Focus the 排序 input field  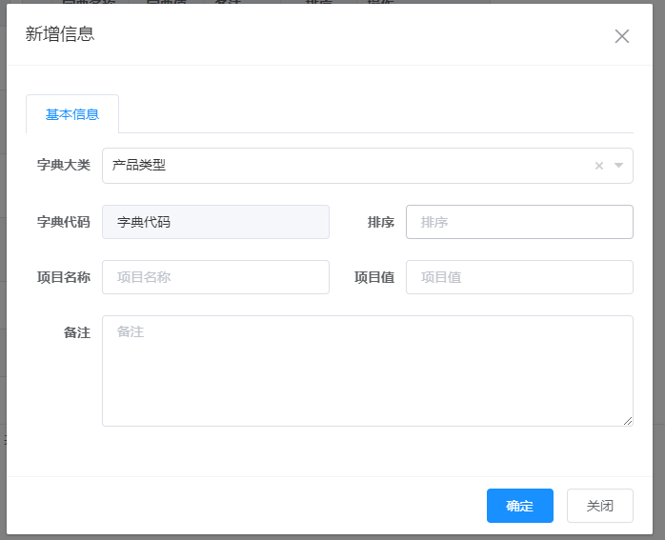pyautogui.click(x=519, y=222)
